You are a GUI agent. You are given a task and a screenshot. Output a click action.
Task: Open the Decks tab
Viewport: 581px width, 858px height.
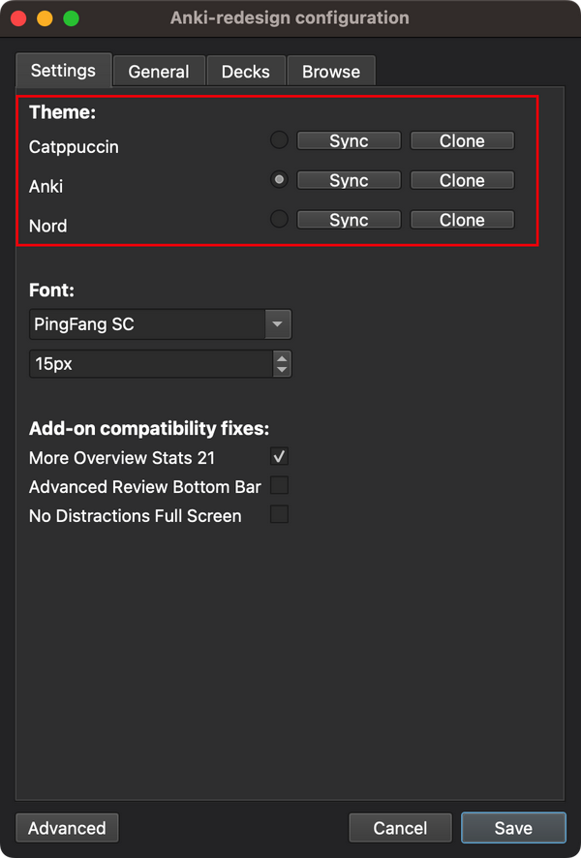[x=245, y=72]
